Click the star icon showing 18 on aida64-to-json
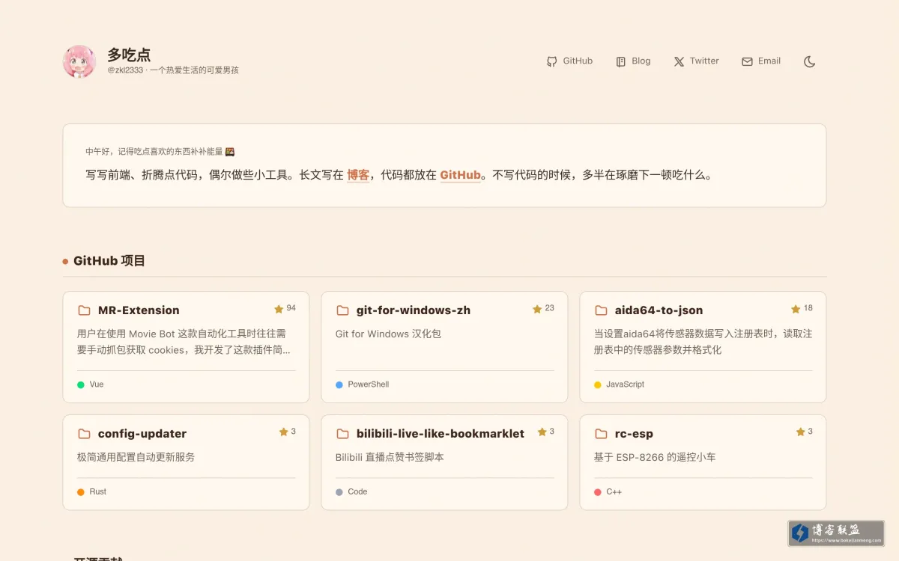 coord(796,309)
